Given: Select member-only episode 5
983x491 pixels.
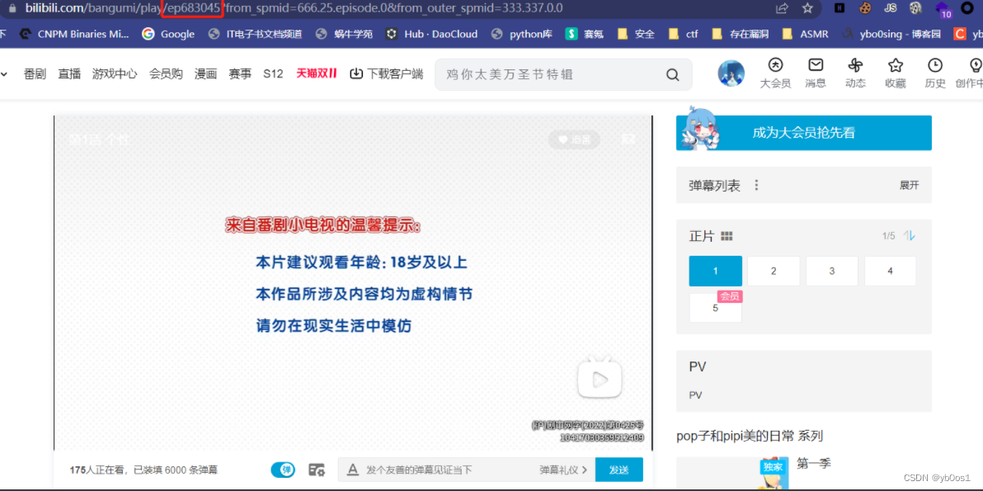Looking at the screenshot, I should 715,308.
